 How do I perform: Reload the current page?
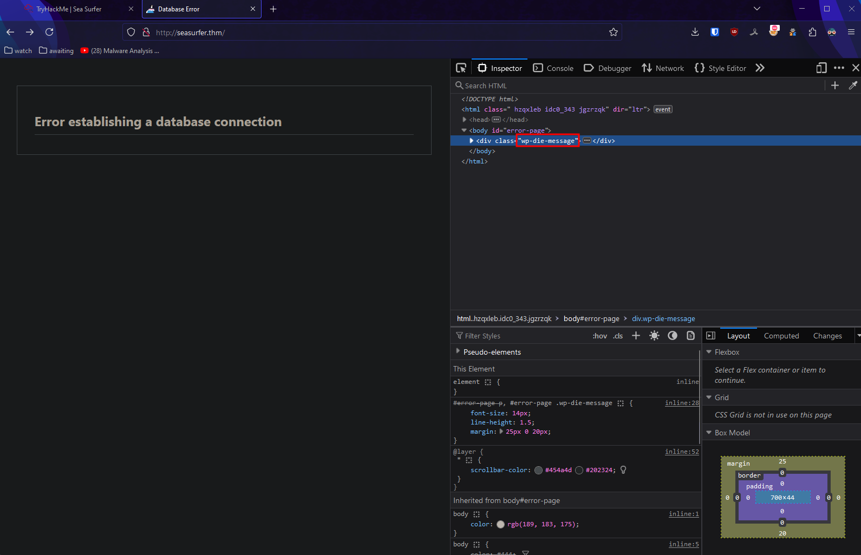pyautogui.click(x=49, y=32)
